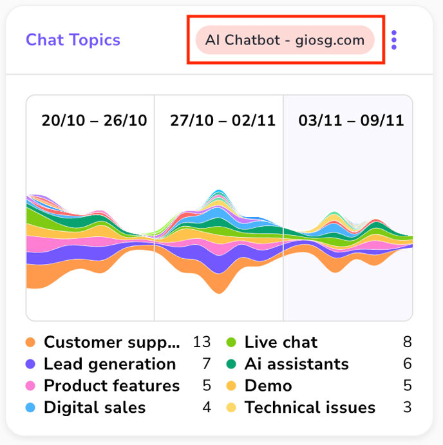The height and width of the screenshot is (445, 443).
Task: Click the blue Digital sales legend dot
Action: pos(31,408)
